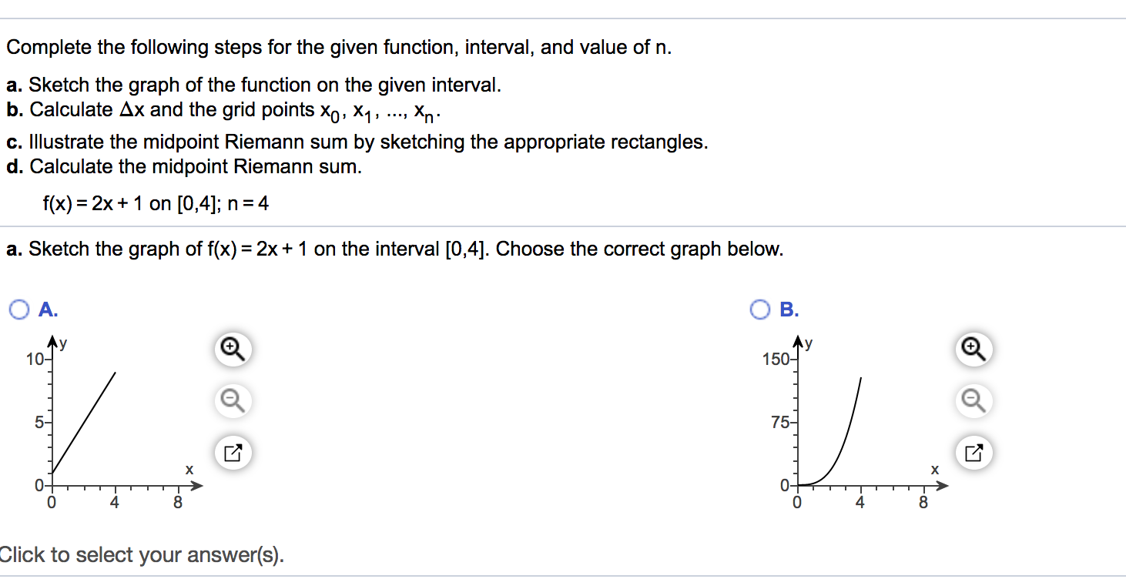Select answer choice B radio button
This screenshot has height=579, width=1126.
(760, 310)
